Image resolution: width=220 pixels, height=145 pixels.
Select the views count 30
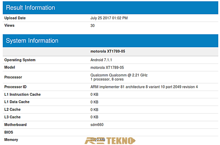(92, 26)
